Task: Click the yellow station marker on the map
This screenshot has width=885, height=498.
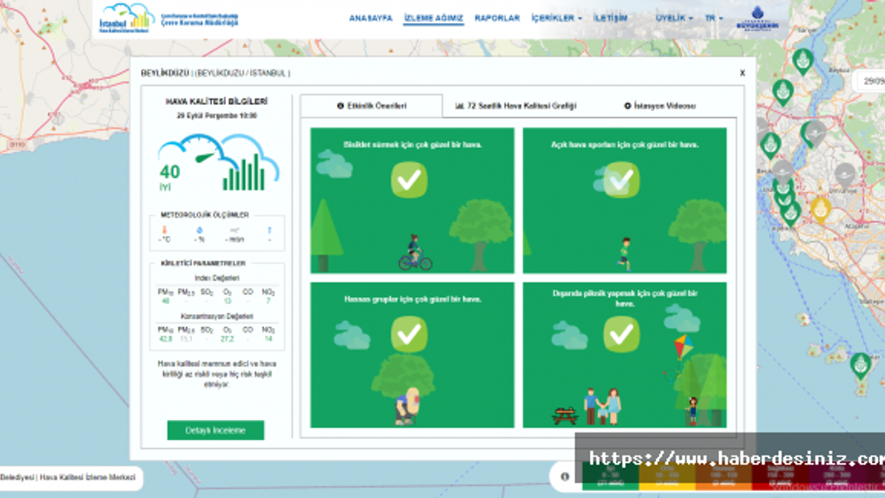Action: (x=820, y=208)
